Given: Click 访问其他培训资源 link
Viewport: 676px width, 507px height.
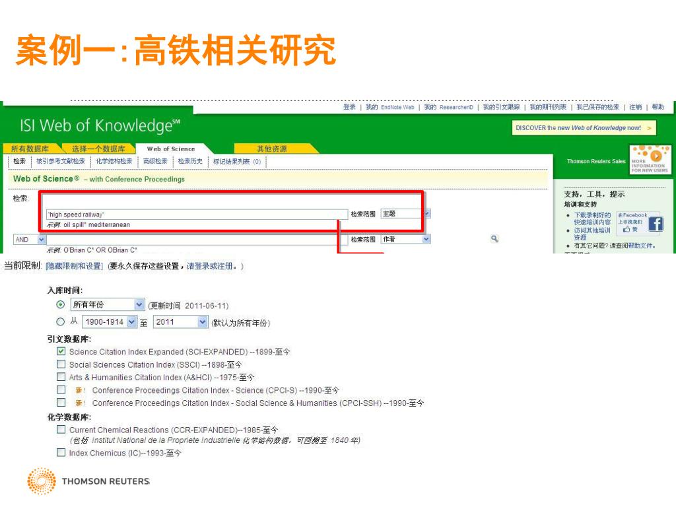Looking at the screenshot, I should (x=592, y=234).
